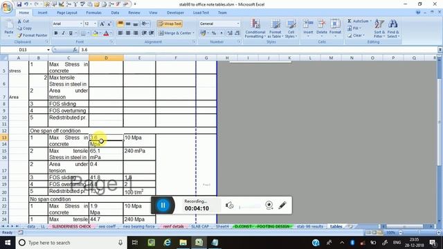
Task: Toggle Underline formatting
Action: coord(71,33)
